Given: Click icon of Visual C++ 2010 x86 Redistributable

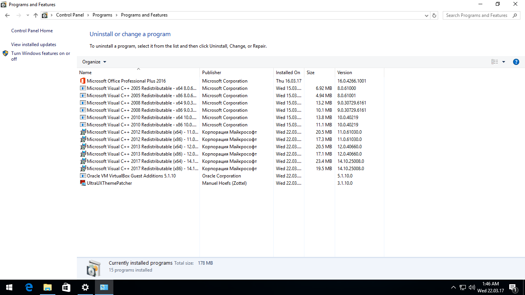Looking at the screenshot, I should tap(83, 125).
